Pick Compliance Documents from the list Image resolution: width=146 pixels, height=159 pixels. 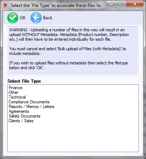pyautogui.click(x=29, y=102)
